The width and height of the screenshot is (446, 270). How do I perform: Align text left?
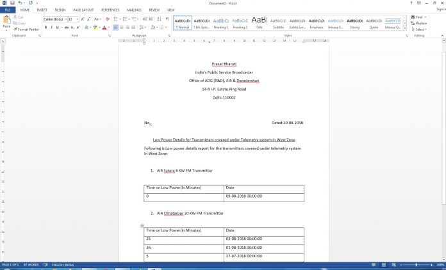[x=115, y=28]
